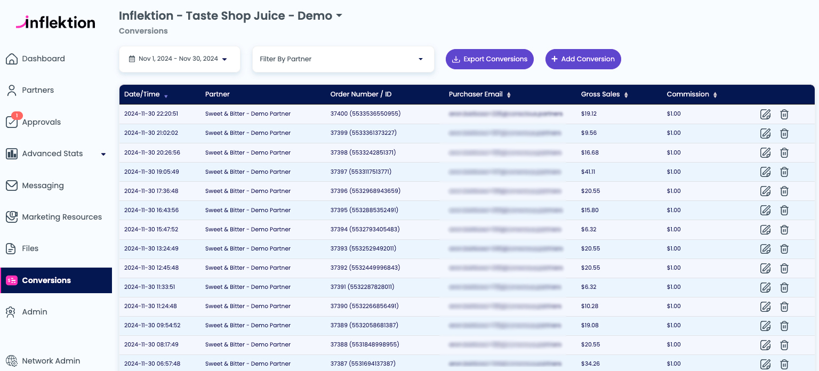Click partner name in 22:20:51 row
Viewport: 819px width, 371px height.
pyautogui.click(x=248, y=114)
